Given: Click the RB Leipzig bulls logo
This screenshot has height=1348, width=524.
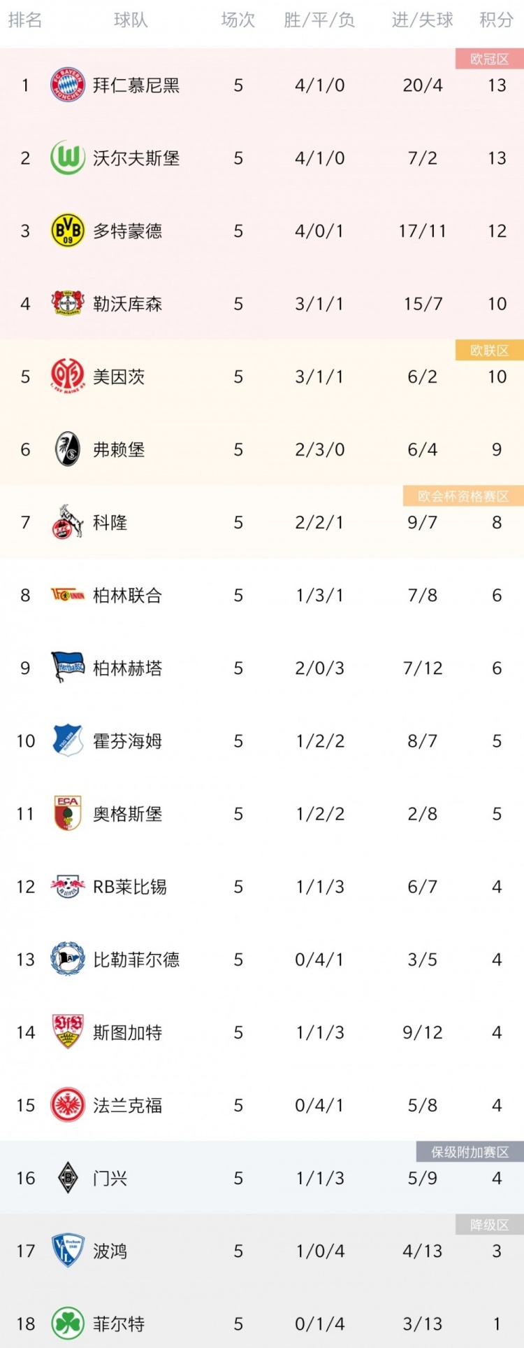Looking at the screenshot, I should tap(68, 887).
